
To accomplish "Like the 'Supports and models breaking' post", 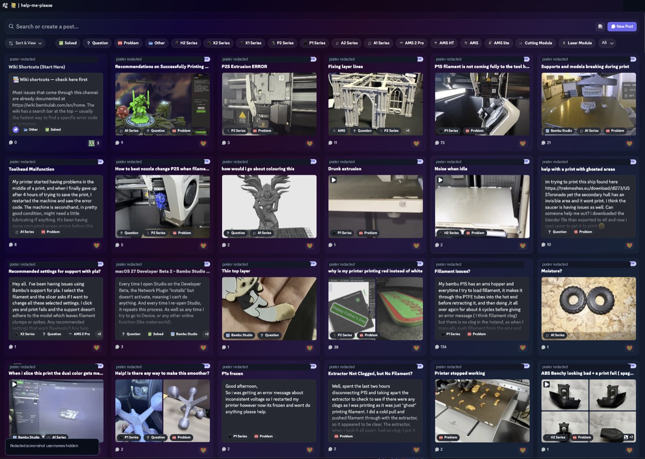I will 629,143.
